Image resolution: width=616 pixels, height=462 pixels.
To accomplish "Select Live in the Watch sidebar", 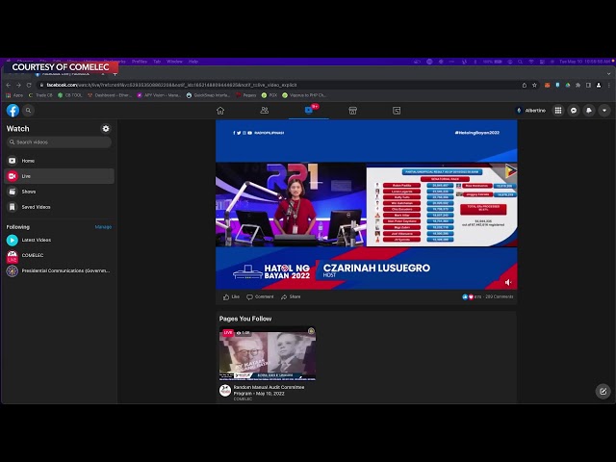I will tap(59, 176).
